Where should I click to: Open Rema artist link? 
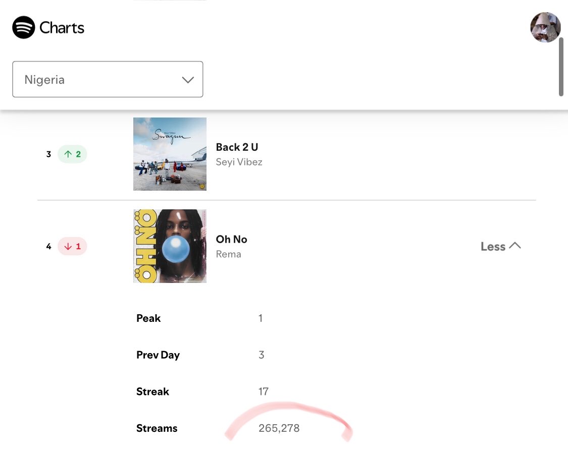pyautogui.click(x=229, y=254)
